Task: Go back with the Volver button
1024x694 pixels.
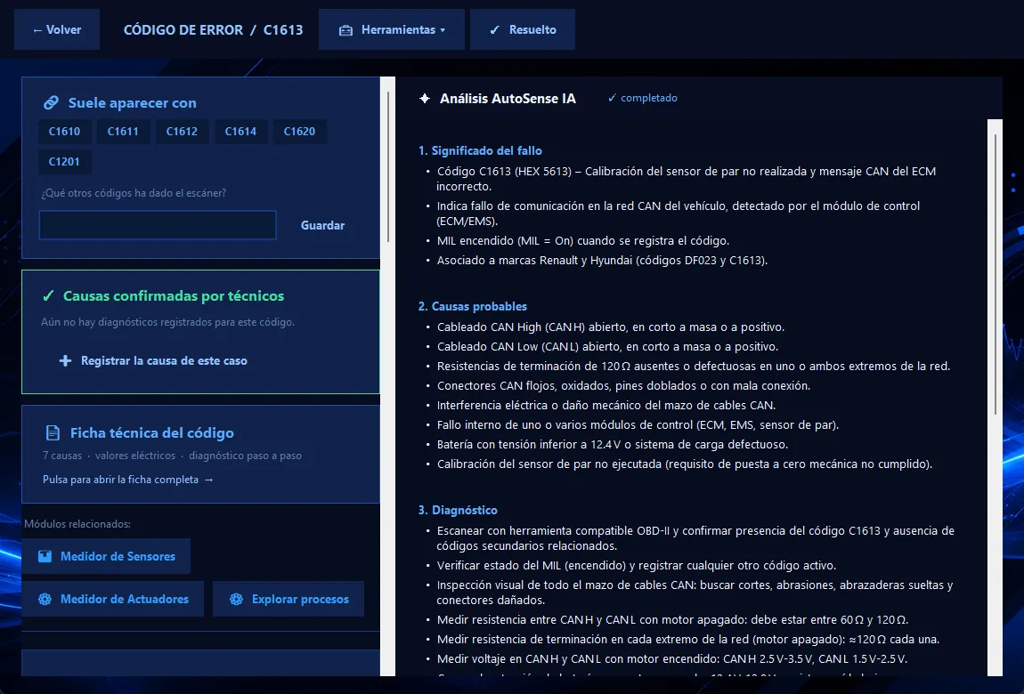Action: [x=57, y=29]
